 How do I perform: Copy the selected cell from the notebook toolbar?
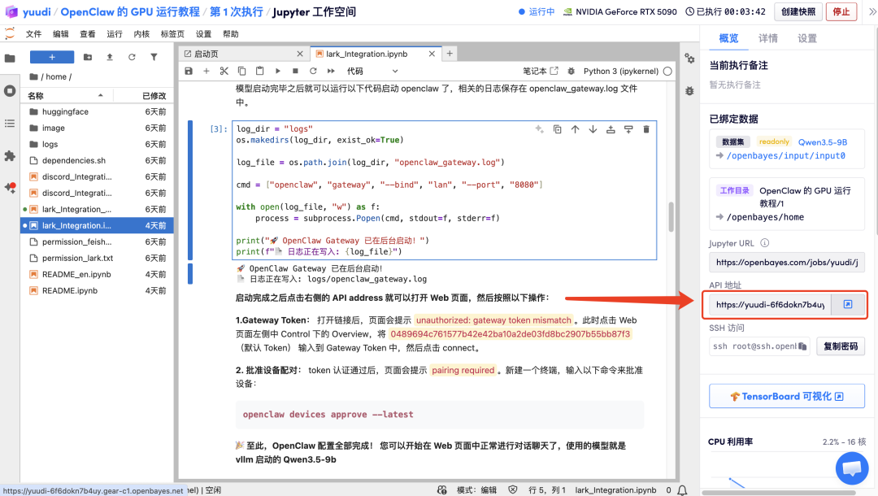[242, 71]
